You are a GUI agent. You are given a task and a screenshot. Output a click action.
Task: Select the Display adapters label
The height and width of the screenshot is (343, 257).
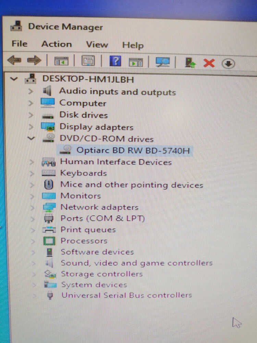[96, 127]
